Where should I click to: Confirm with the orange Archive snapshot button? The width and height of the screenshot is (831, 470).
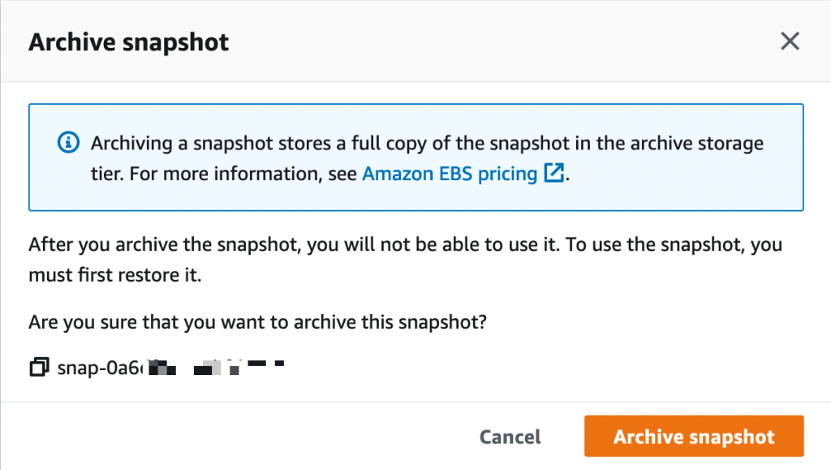click(694, 436)
